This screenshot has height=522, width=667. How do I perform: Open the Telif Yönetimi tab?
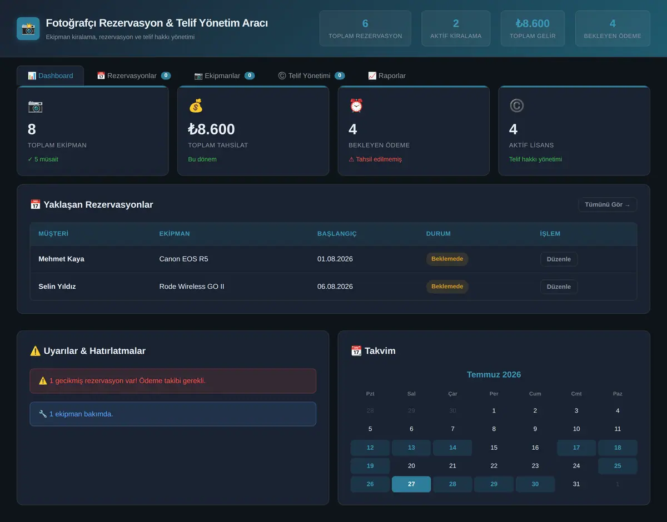[x=311, y=76]
